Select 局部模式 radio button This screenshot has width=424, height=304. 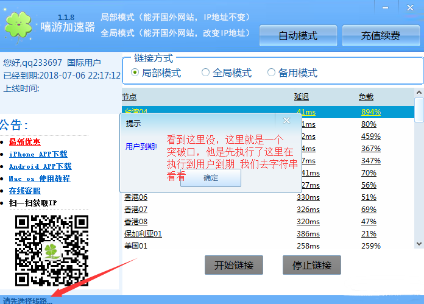coord(135,73)
